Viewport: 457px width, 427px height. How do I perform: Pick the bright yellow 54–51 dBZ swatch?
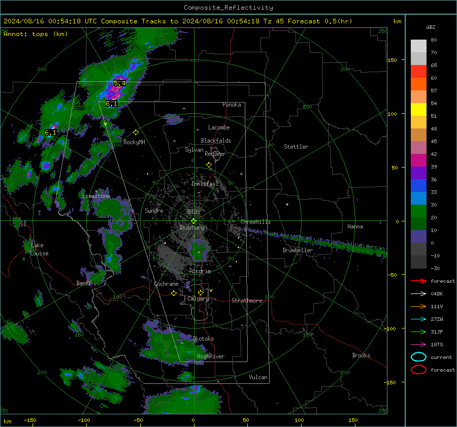point(418,110)
